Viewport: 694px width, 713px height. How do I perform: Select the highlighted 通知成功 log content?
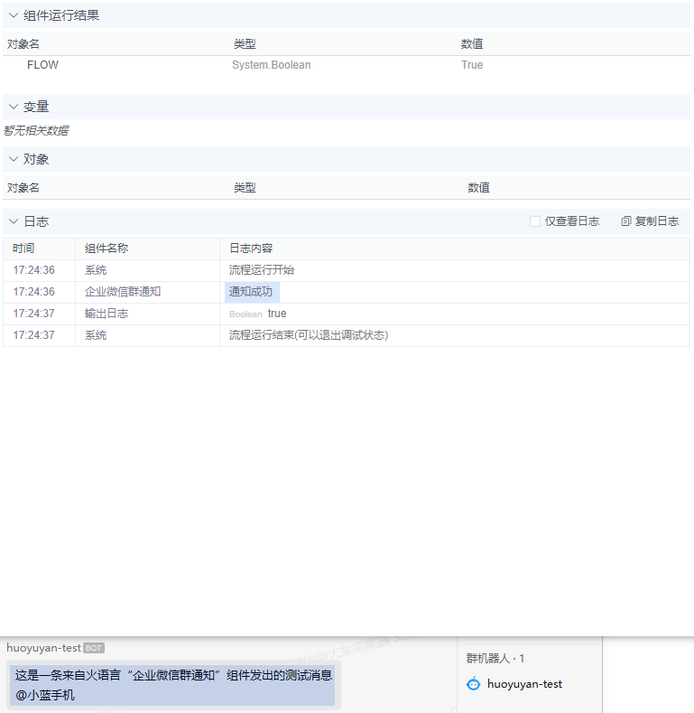pyautogui.click(x=252, y=292)
